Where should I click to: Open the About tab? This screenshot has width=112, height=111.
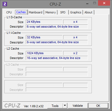pos(88,12)
